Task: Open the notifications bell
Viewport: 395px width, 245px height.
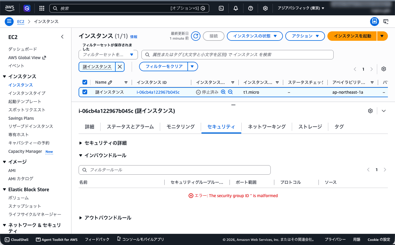Action: (x=236, y=8)
